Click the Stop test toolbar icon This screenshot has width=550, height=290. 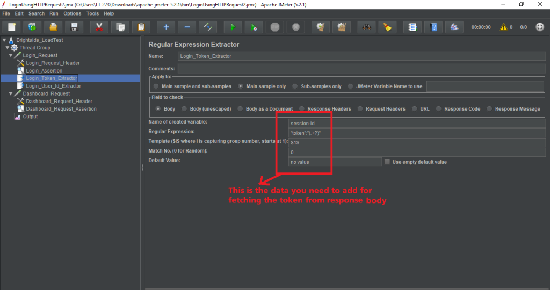click(x=274, y=27)
